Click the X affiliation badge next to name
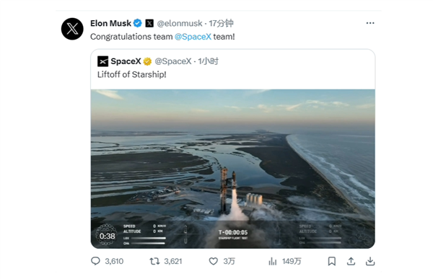Viewport: 433px width, 279px height. pos(149,23)
